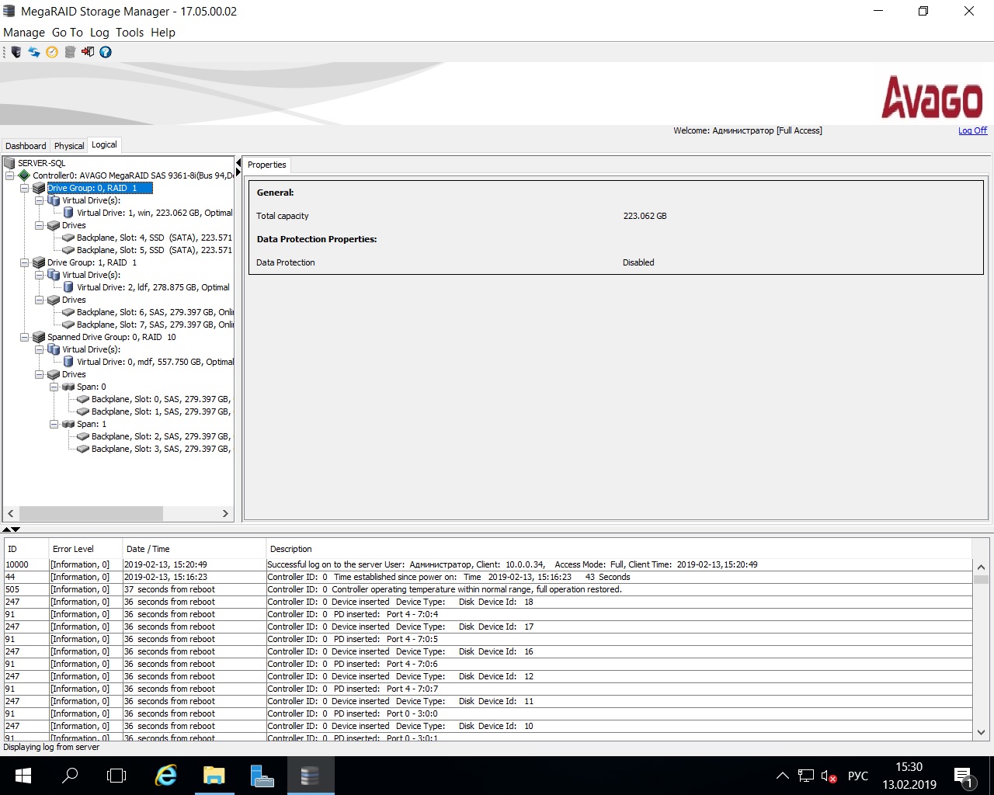The image size is (994, 795).
Task: Open Help via the blue question mark icon
Action: (106, 52)
